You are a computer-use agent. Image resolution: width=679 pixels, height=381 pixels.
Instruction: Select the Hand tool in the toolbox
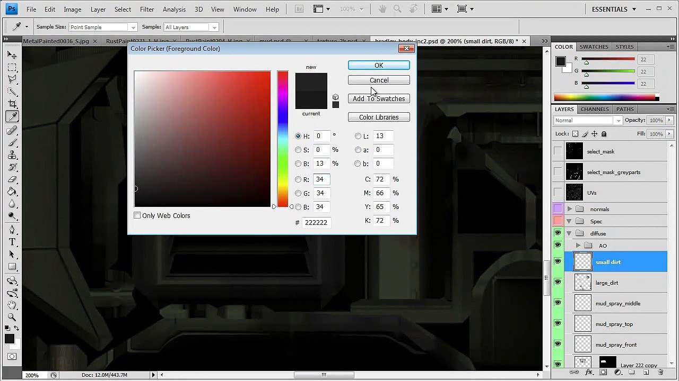pyautogui.click(x=12, y=305)
